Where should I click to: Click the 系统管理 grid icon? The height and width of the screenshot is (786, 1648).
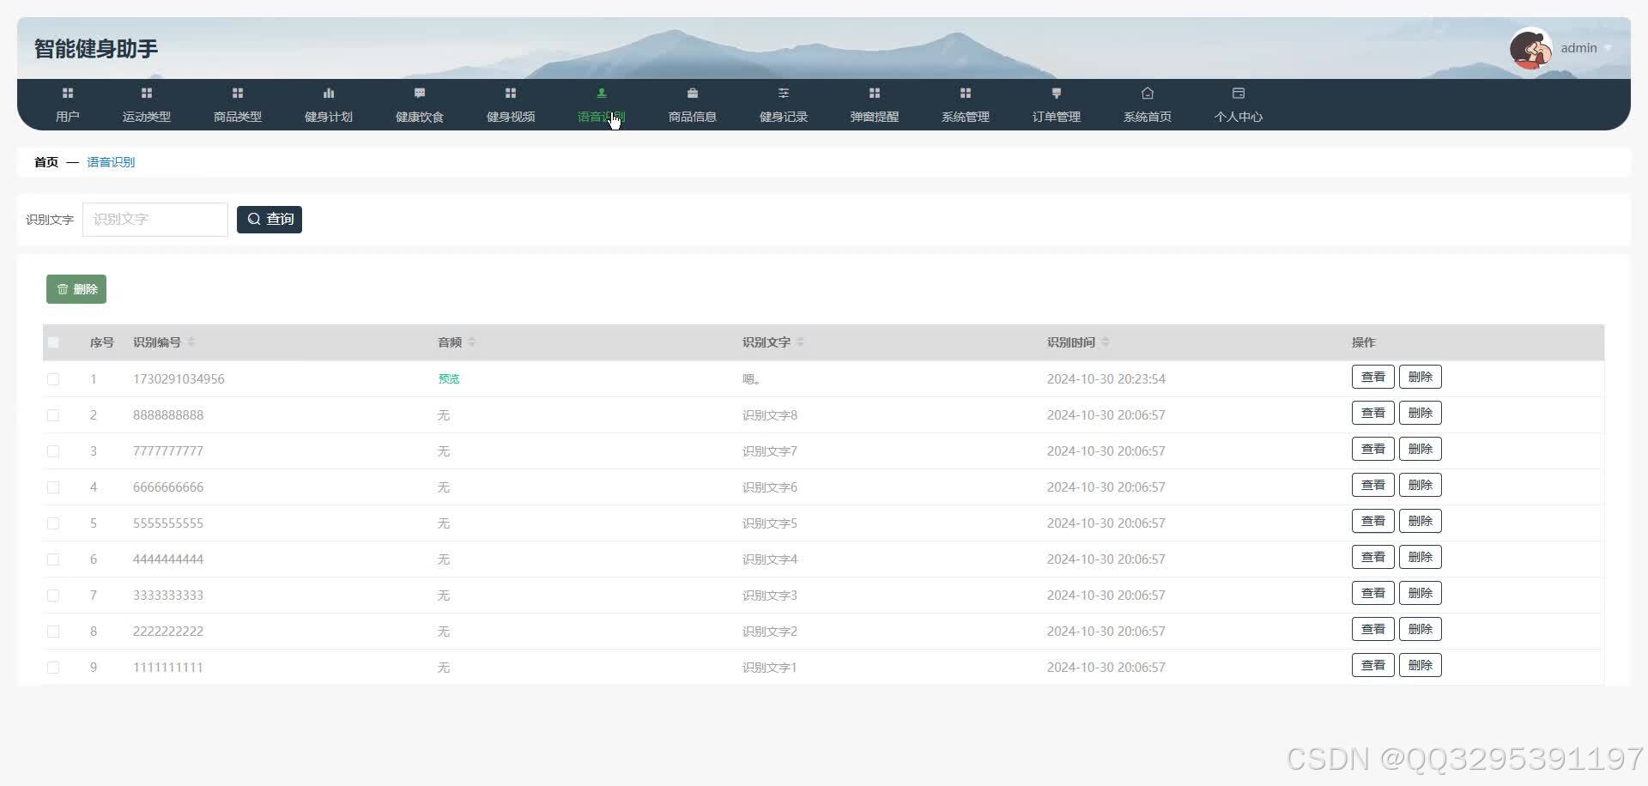coord(966,93)
